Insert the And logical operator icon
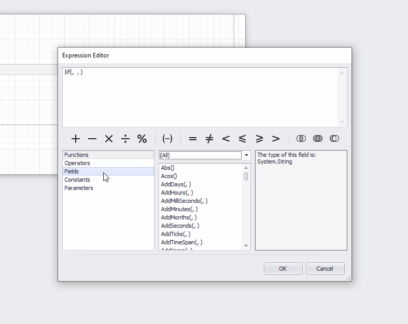This screenshot has width=408, height=324. [301, 139]
